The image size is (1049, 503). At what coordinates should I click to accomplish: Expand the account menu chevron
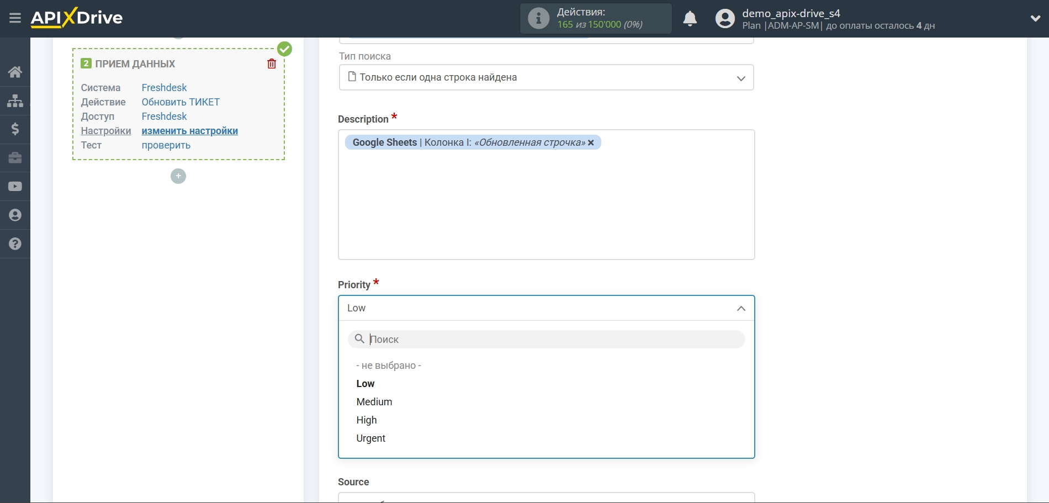pos(1035,18)
